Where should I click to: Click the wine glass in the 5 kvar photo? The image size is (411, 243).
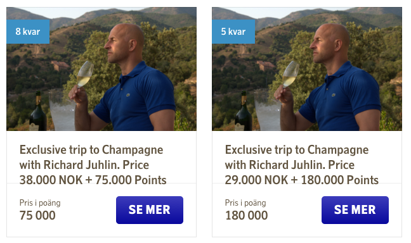click(290, 75)
